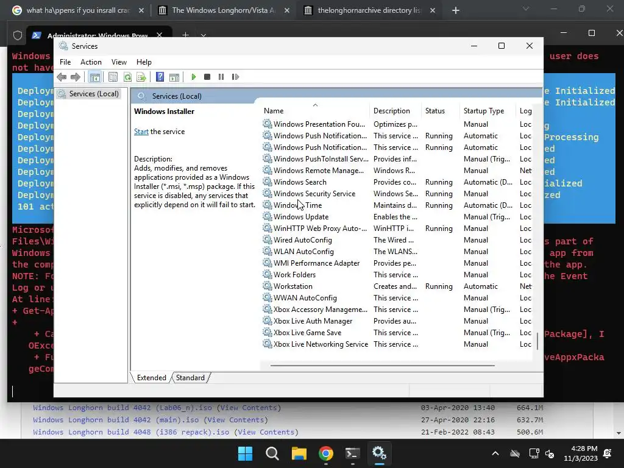624x468 pixels.
Task: Sort by the Startup Type column header
Action: pyautogui.click(x=483, y=111)
